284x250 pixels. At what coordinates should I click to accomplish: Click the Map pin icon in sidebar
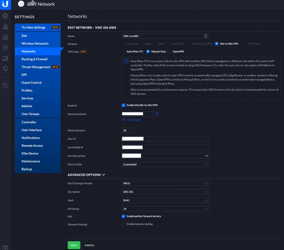tap(5, 37)
